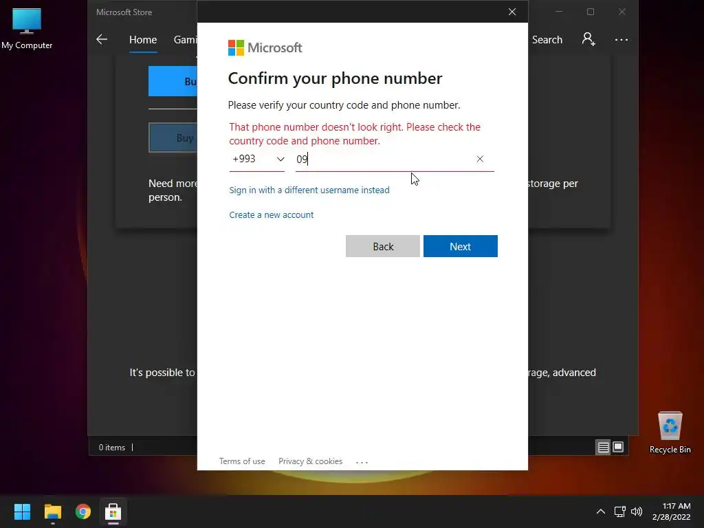Switch to details list view icon
Image resolution: width=704 pixels, height=528 pixels.
tap(603, 447)
